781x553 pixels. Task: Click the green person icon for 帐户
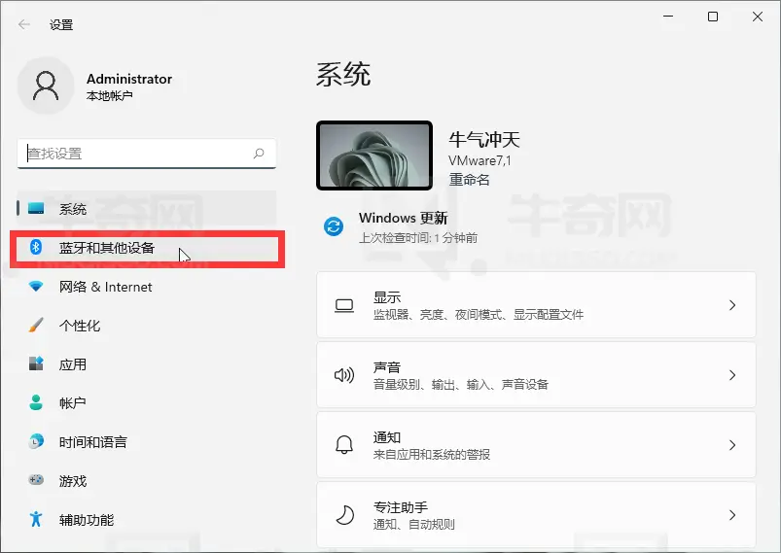[x=36, y=402]
